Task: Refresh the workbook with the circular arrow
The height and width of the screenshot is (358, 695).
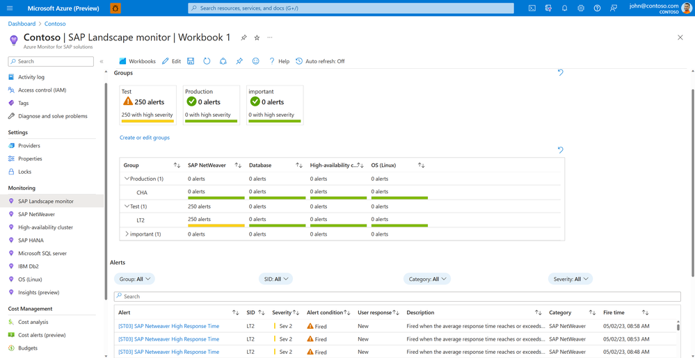Action: (x=207, y=61)
